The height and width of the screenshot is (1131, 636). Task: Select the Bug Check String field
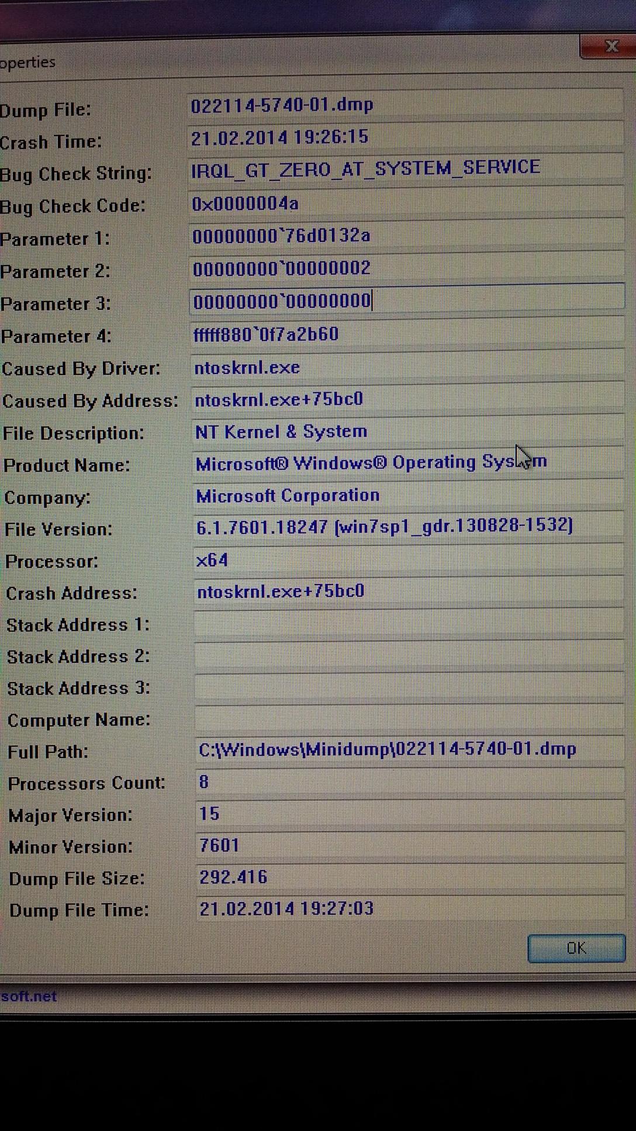coord(406,170)
